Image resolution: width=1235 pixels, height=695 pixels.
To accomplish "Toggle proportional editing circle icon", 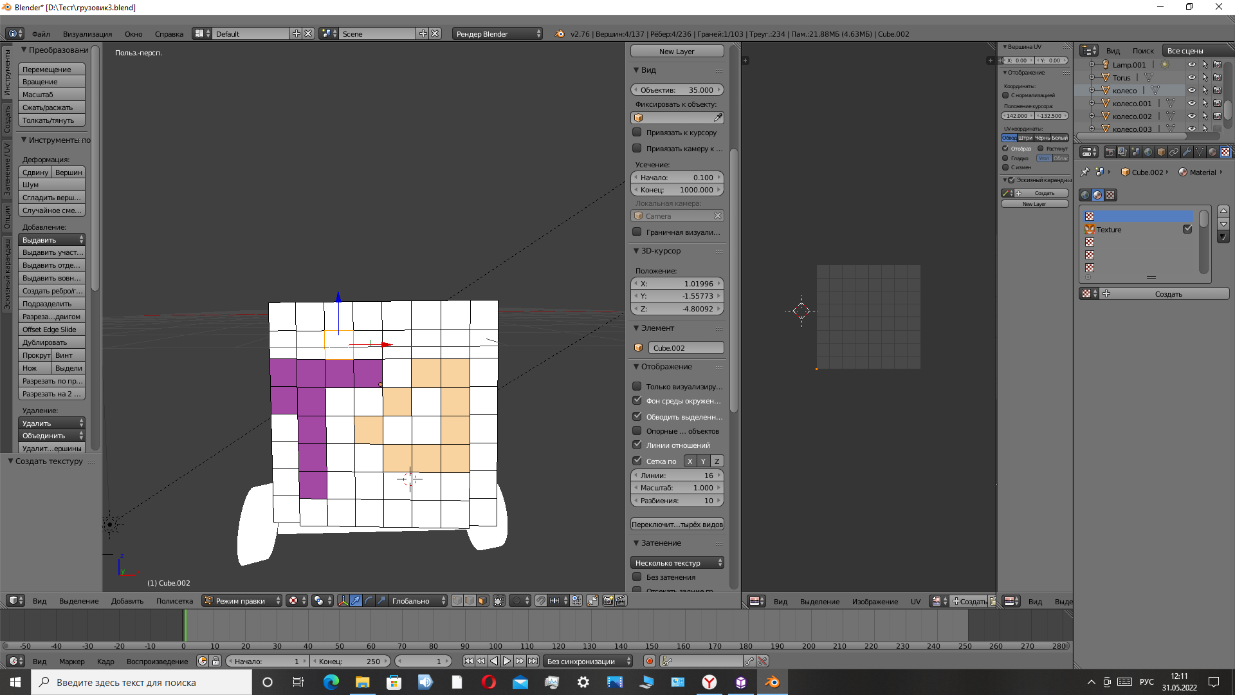I will pos(516,600).
